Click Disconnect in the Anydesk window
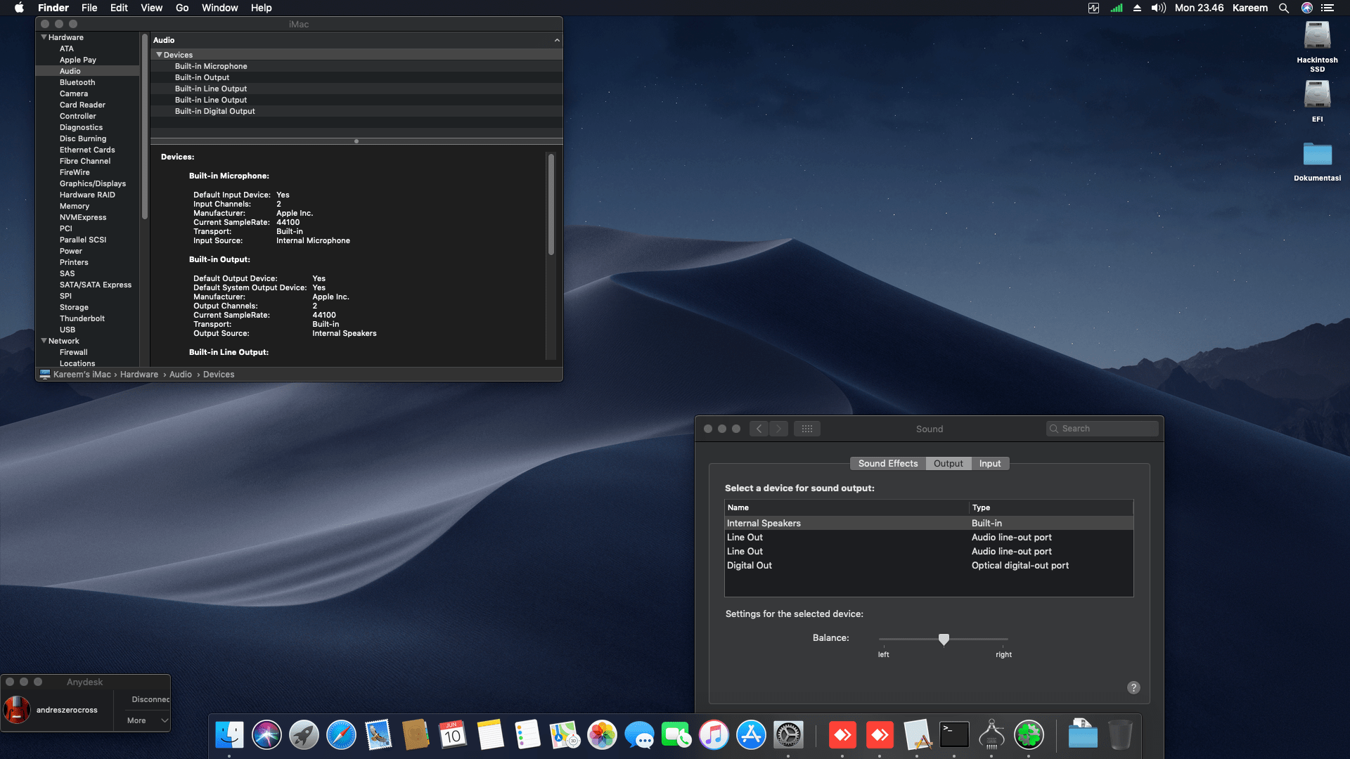Screen dimensions: 1350x759 [150, 699]
